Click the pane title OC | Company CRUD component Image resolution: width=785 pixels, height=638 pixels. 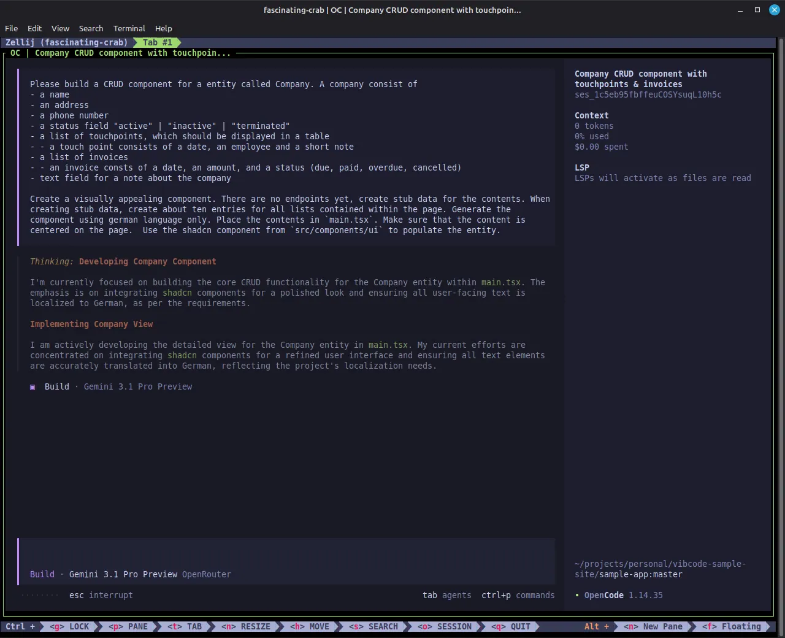[121, 53]
